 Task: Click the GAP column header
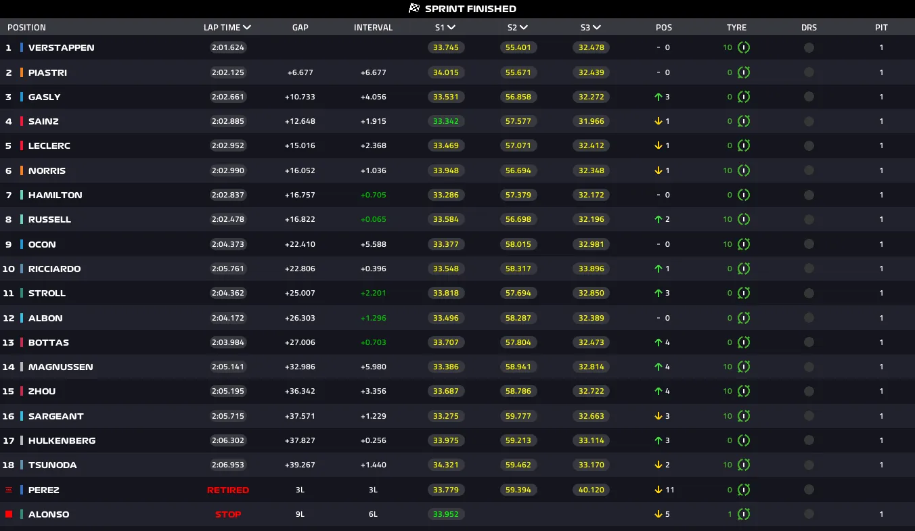coord(300,28)
